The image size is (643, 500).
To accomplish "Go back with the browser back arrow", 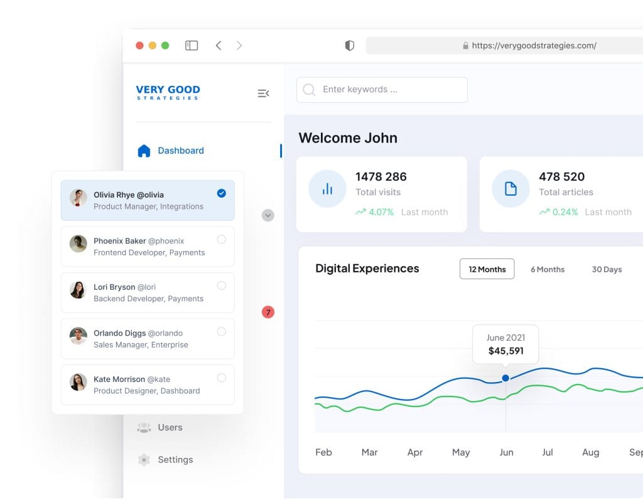I will click(219, 45).
